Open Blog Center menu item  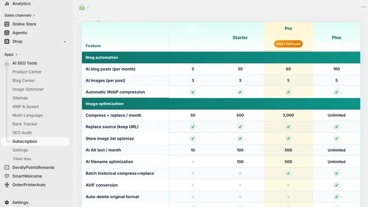[23, 80]
